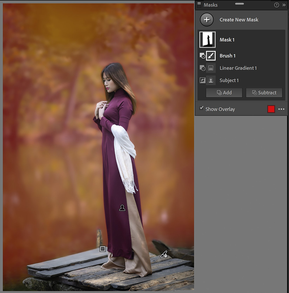This screenshot has width=289, height=293.
Task: Click the Create New Mask plus button
Action: pyautogui.click(x=207, y=20)
